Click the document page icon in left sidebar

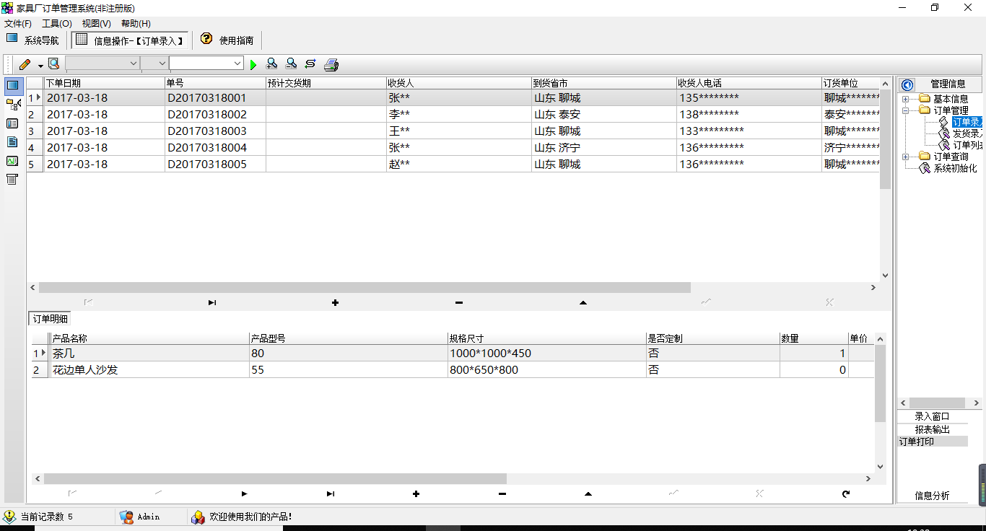(12, 142)
